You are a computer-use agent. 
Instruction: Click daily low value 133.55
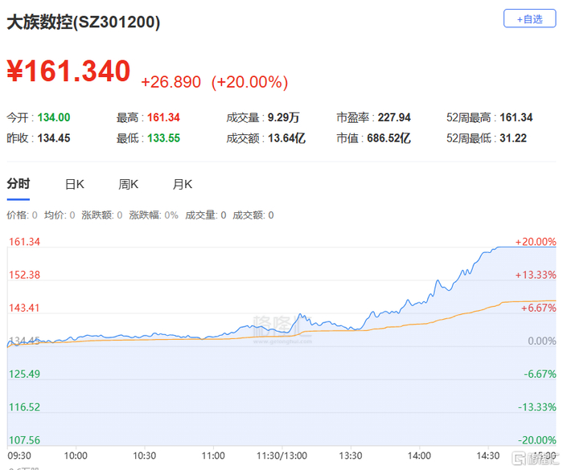[163, 138]
